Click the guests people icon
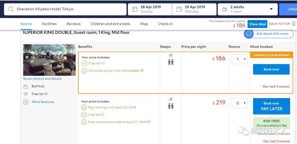This screenshot has width=297, height=144. 225,9
